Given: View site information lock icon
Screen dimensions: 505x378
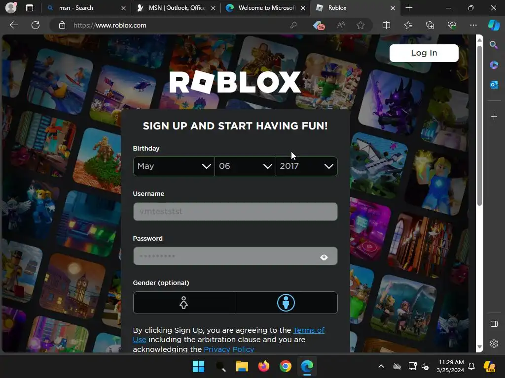Looking at the screenshot, I should tap(62, 25).
